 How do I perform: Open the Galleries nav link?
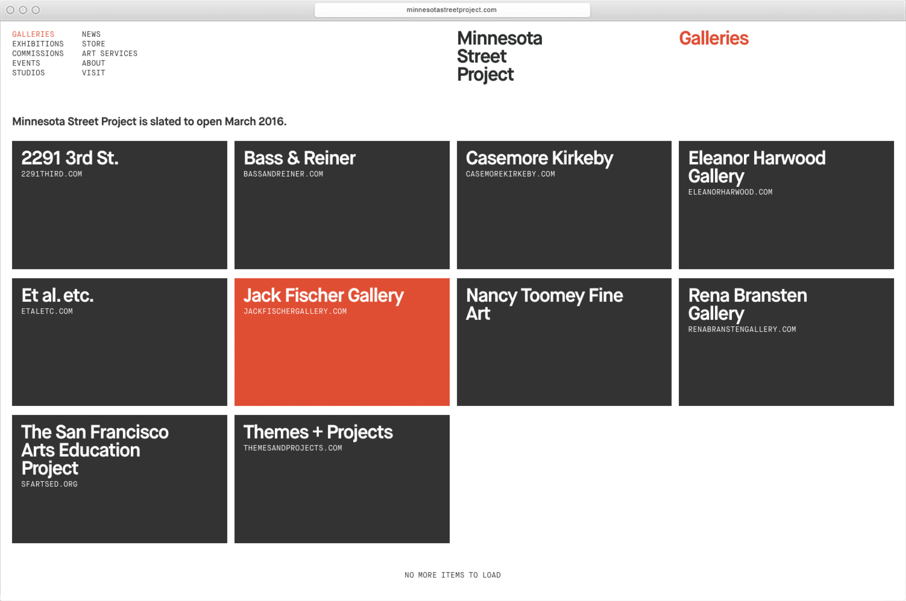point(33,34)
